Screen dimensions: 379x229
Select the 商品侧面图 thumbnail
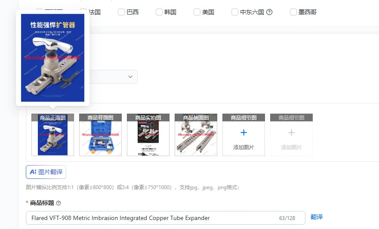pos(196,135)
